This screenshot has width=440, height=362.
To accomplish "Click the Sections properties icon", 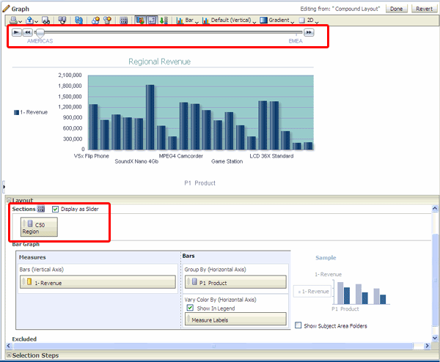I will pos(41,209).
